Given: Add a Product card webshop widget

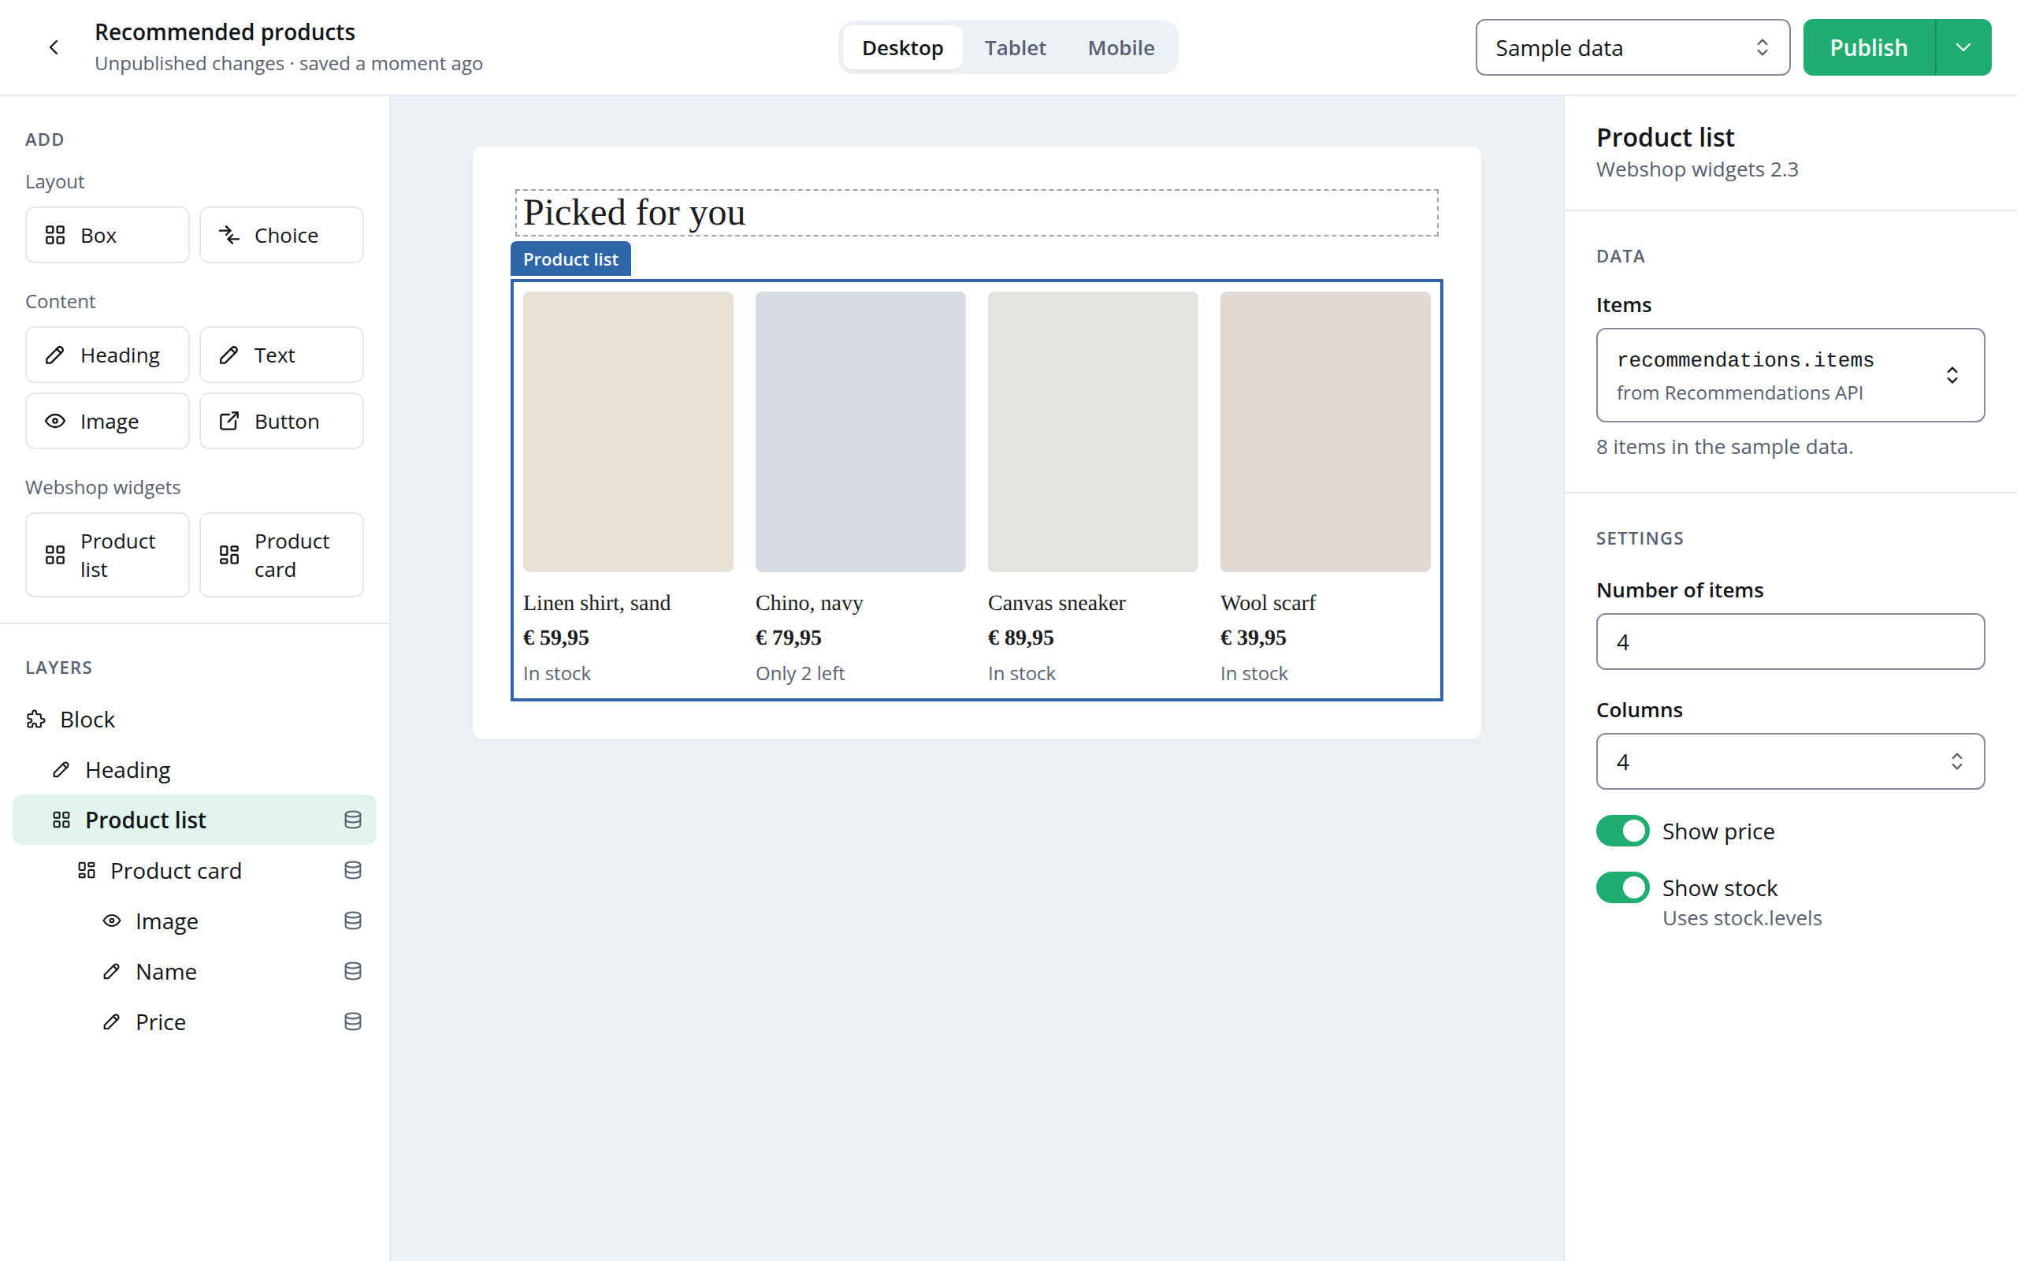Looking at the screenshot, I should pyautogui.click(x=282, y=555).
